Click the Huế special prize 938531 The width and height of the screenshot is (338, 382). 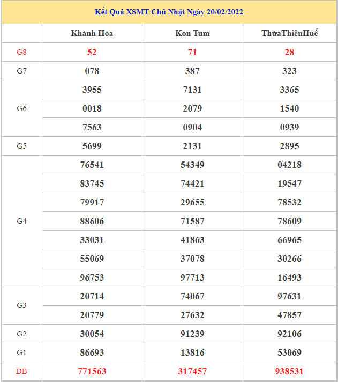289,371
